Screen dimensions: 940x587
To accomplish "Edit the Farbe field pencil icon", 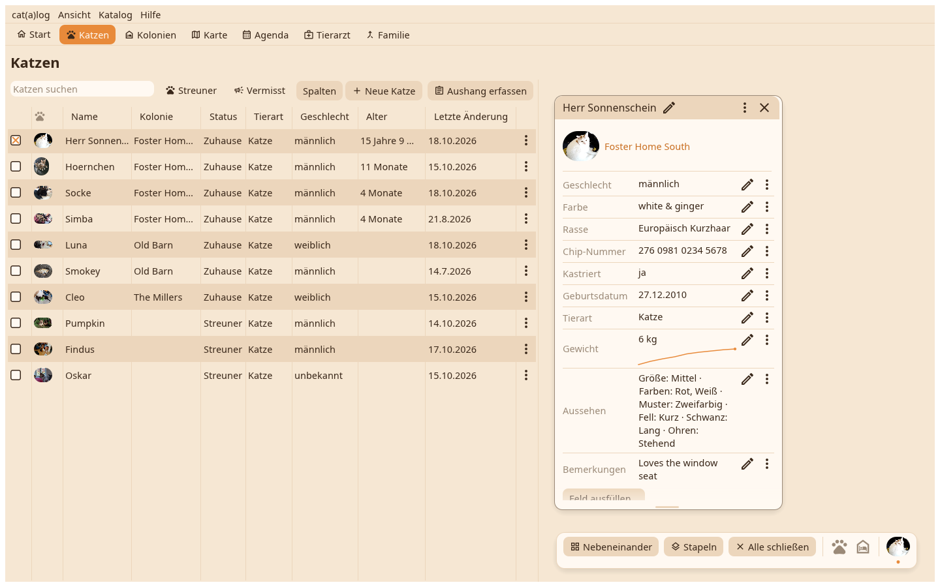I will [x=747, y=207].
